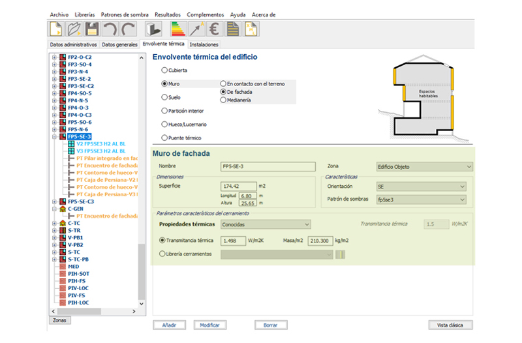The height and width of the screenshot is (343, 522).
Task: Open the Datos administrativos tab
Action: 73,44
